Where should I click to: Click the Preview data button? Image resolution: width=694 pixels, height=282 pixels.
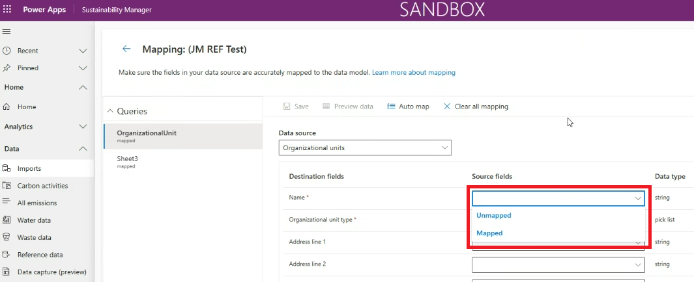tap(348, 107)
